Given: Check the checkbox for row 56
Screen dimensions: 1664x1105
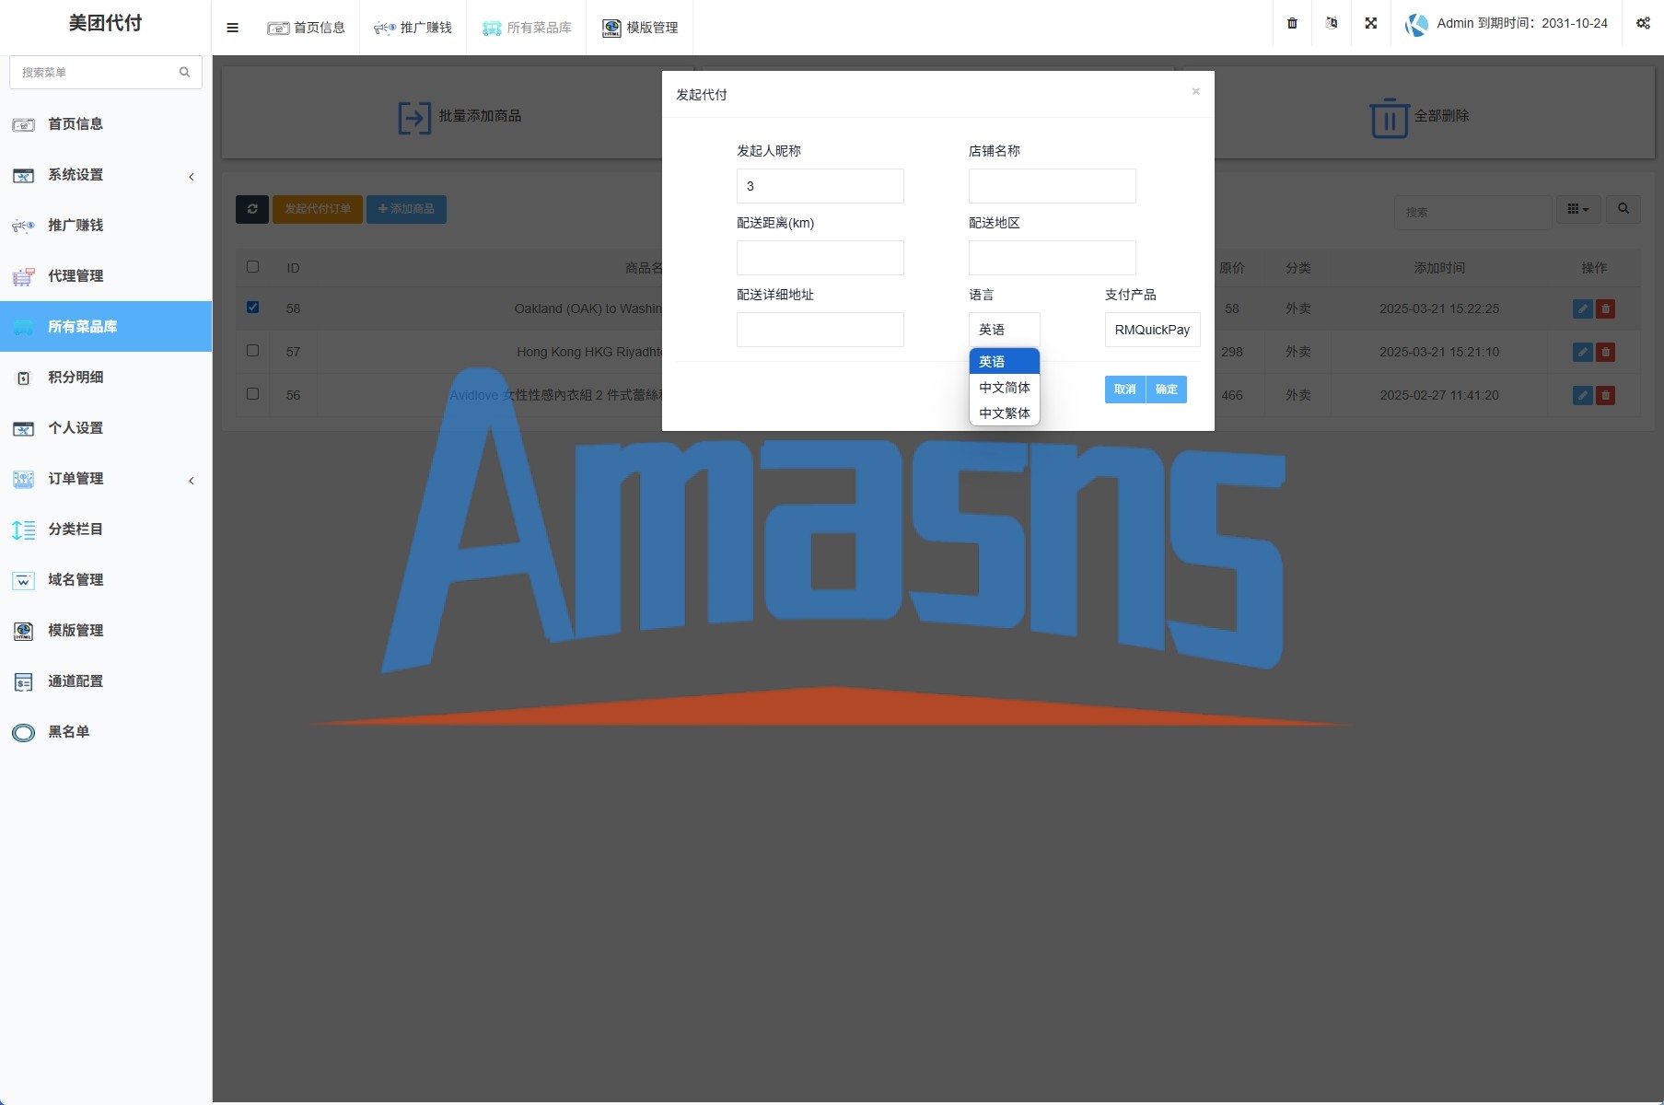Looking at the screenshot, I should pos(252,394).
